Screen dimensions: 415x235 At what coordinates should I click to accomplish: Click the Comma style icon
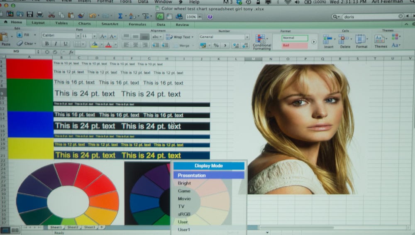225,45
